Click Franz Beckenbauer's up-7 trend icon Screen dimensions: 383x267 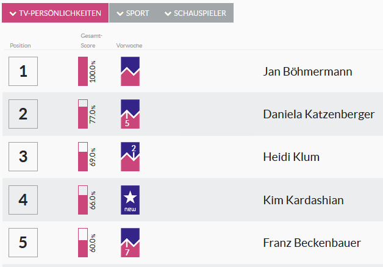point(130,243)
